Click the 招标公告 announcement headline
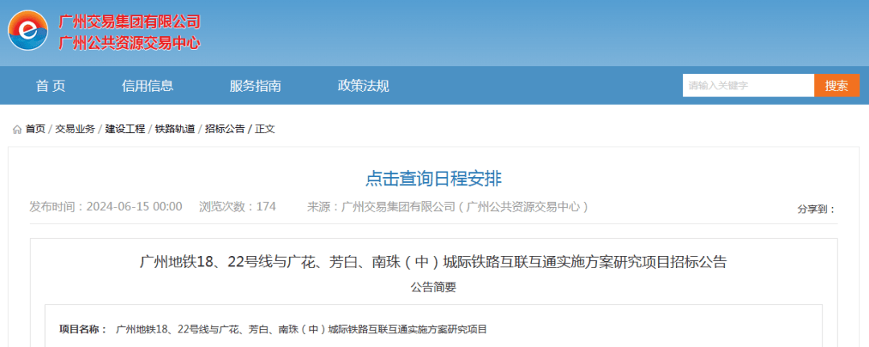The image size is (869, 347). (434, 262)
